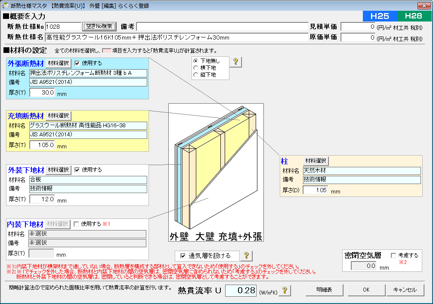This screenshot has width=433, height=304.
Task: Open 材料選択 for 充填断熱材
Action: tap(58, 116)
